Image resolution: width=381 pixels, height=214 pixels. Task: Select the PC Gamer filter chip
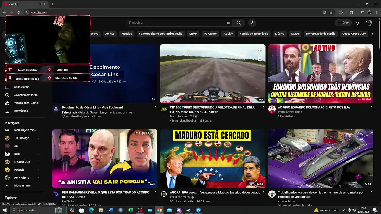(x=210, y=34)
